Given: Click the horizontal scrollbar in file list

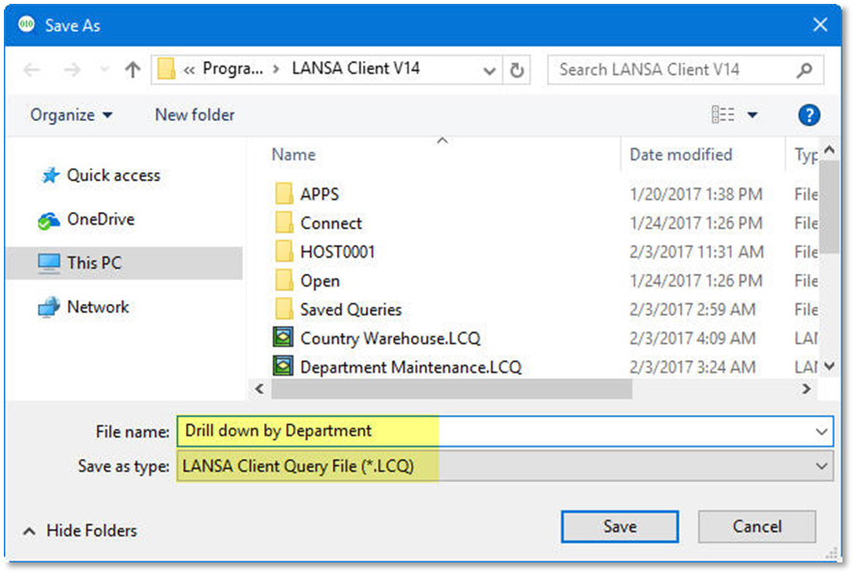Looking at the screenshot, I should 451,389.
